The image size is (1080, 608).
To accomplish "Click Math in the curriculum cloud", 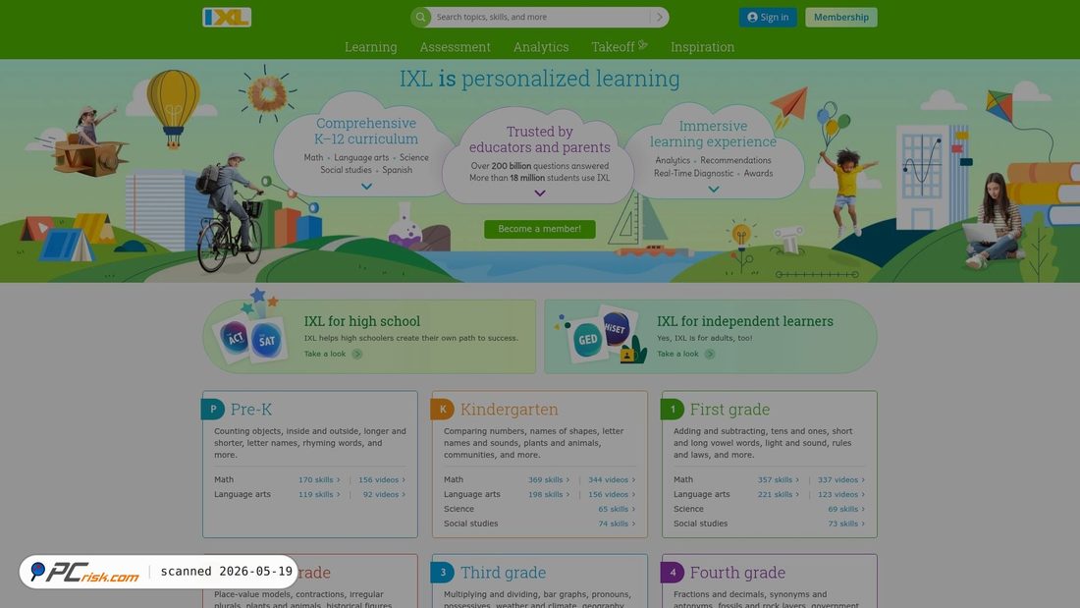I will [x=313, y=158].
